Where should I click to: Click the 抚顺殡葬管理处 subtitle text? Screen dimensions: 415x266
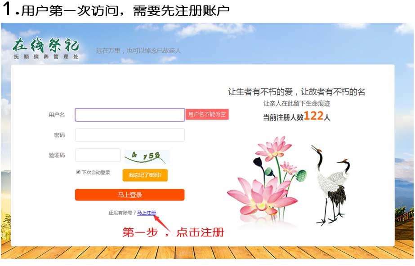point(46,57)
